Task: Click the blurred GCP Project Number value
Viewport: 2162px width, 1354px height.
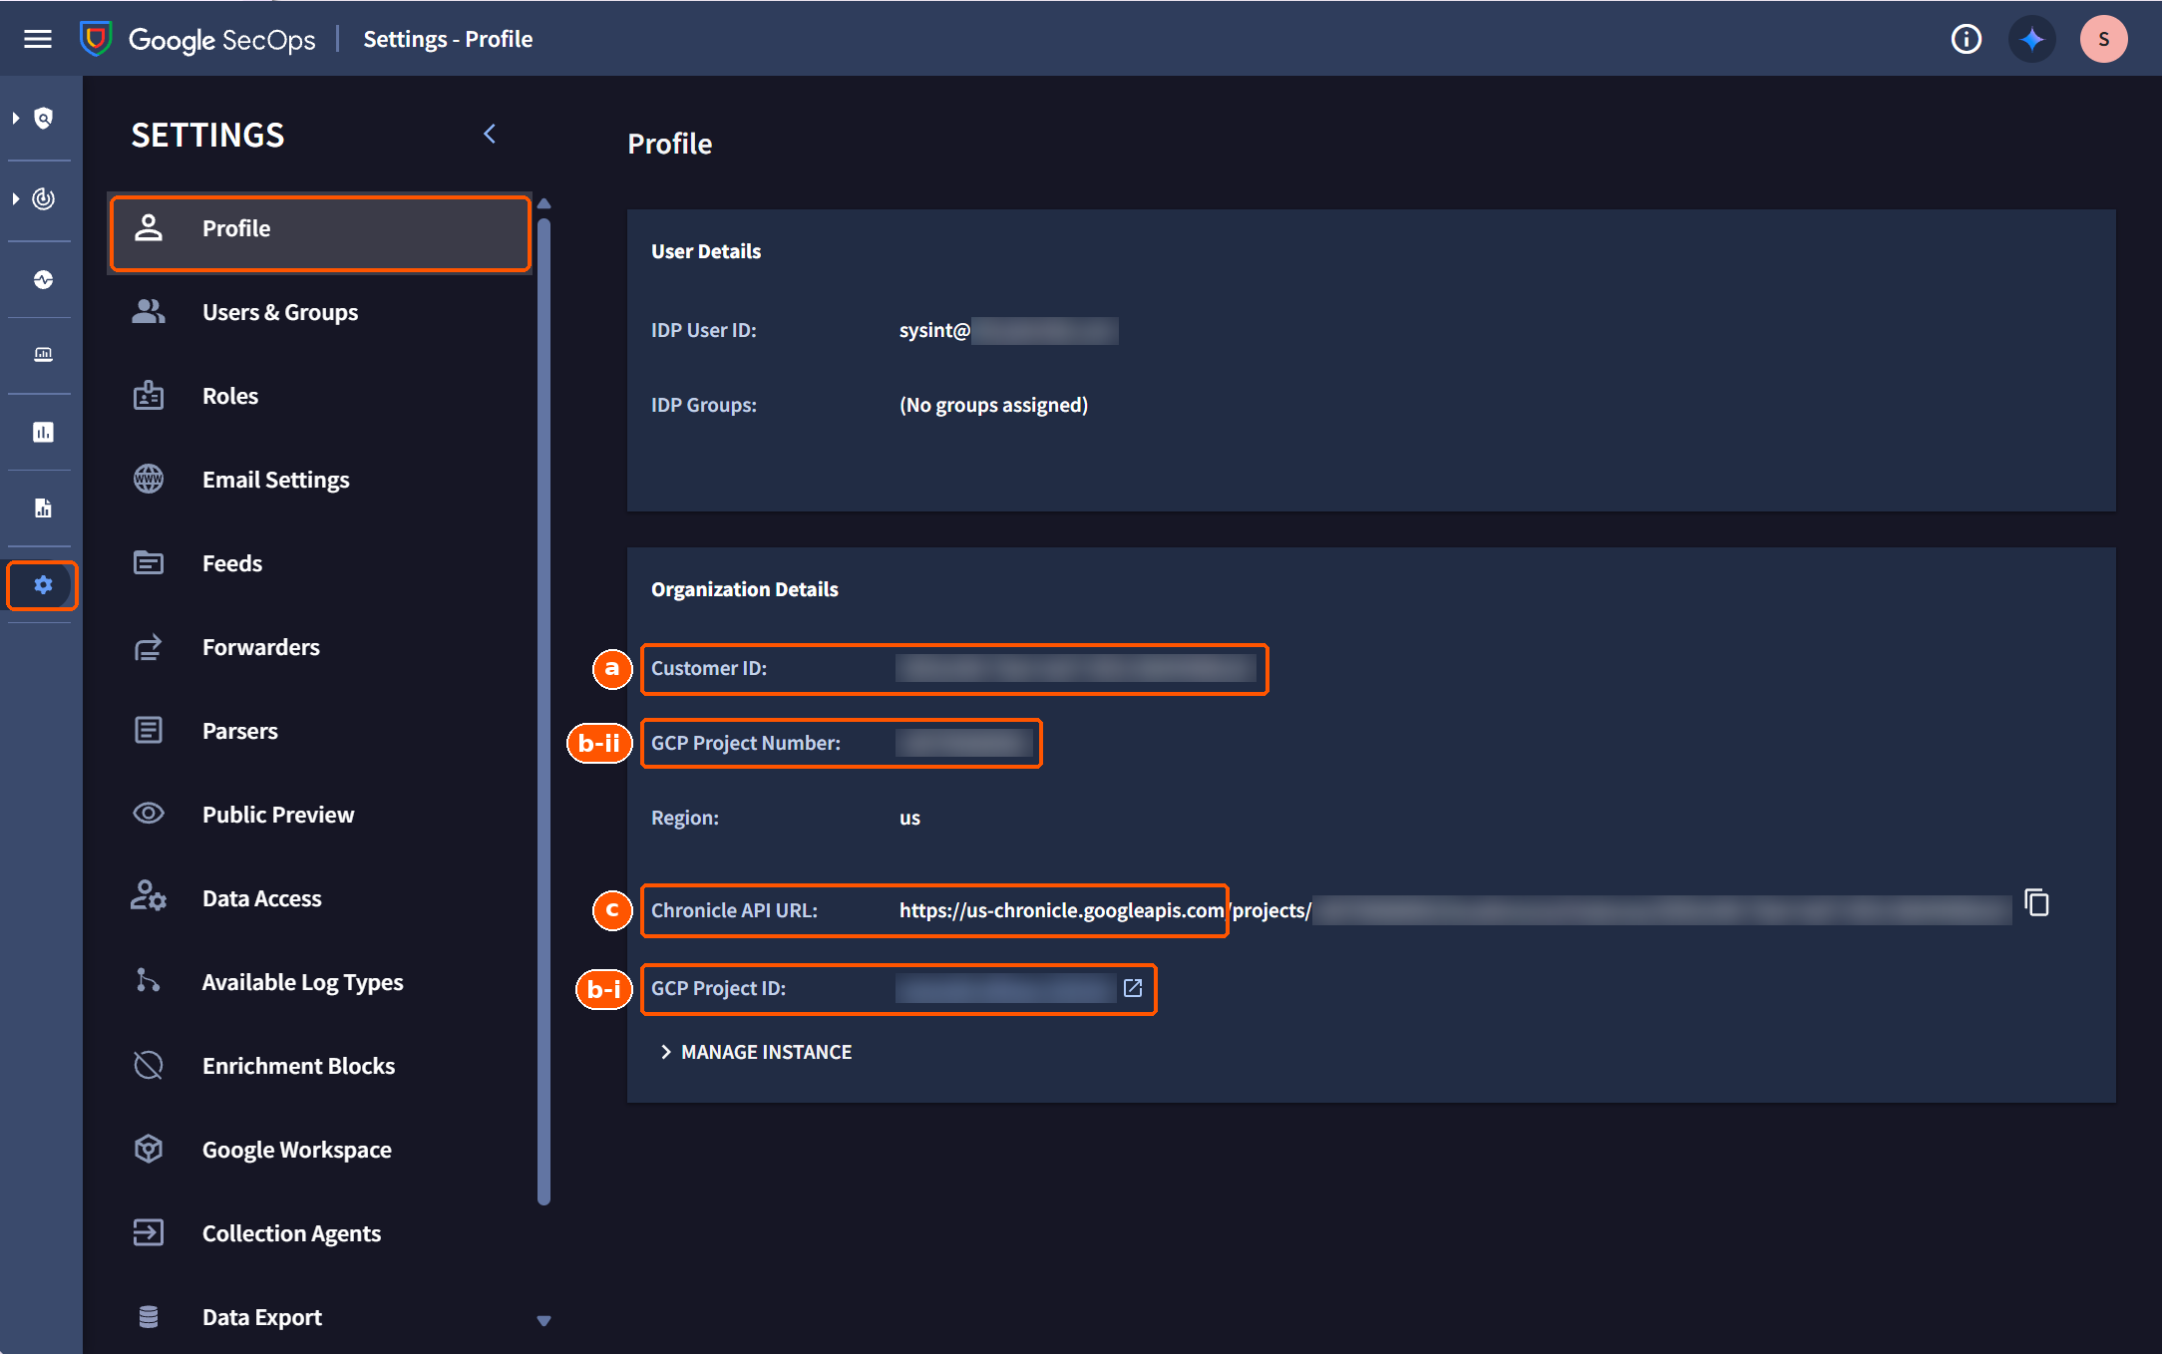Action: (x=963, y=743)
